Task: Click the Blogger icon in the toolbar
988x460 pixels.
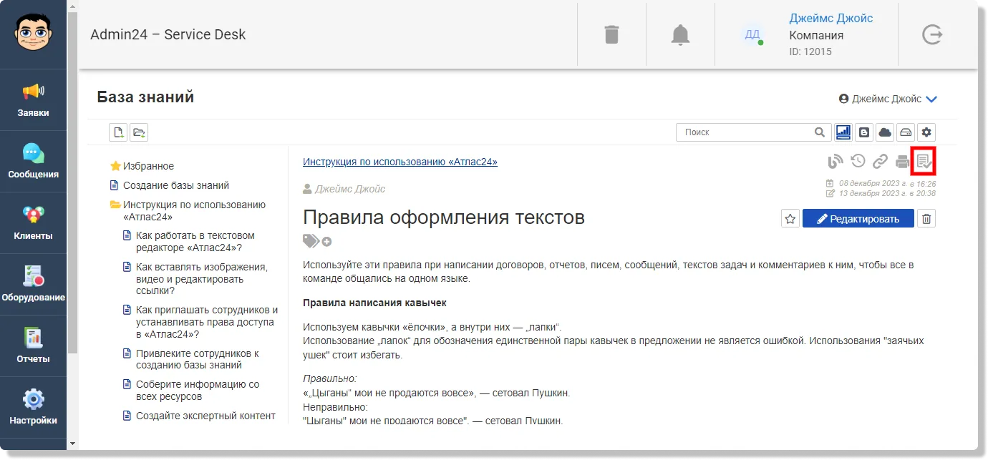Action: (864, 132)
